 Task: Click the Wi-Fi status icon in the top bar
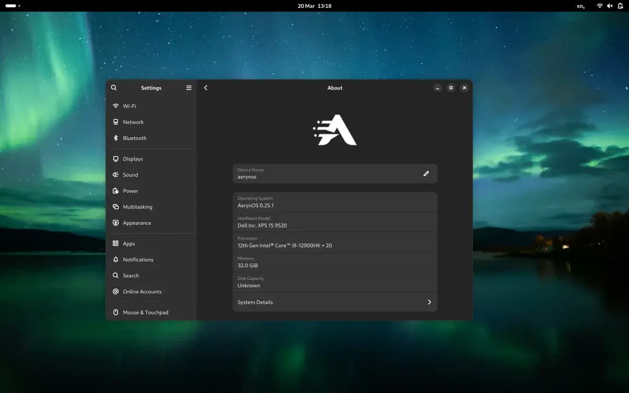pyautogui.click(x=600, y=6)
